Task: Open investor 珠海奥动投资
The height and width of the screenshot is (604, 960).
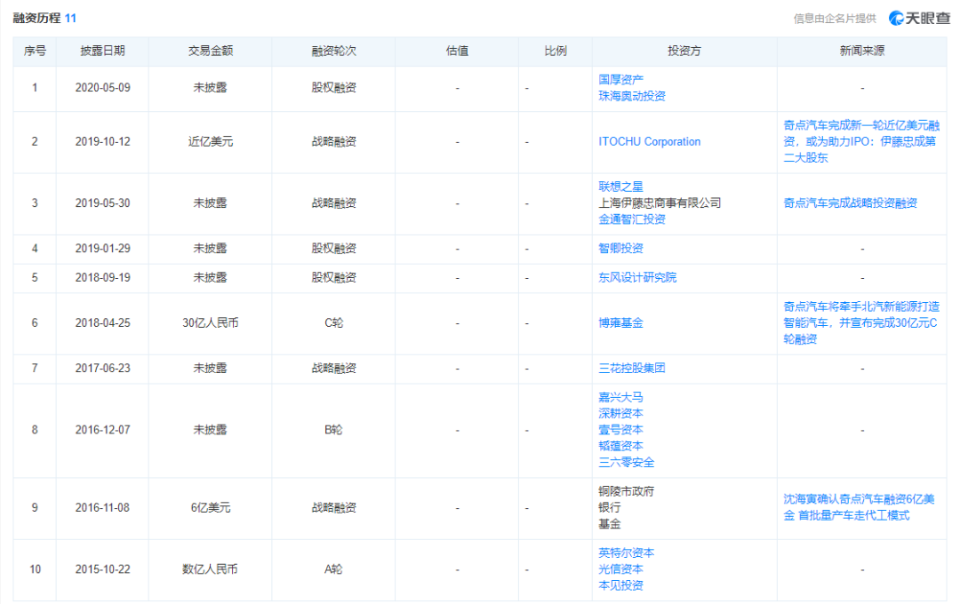Action: (x=632, y=96)
